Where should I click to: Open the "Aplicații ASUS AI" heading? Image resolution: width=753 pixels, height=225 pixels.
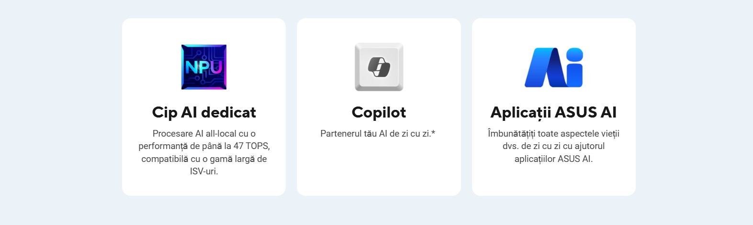(x=553, y=112)
